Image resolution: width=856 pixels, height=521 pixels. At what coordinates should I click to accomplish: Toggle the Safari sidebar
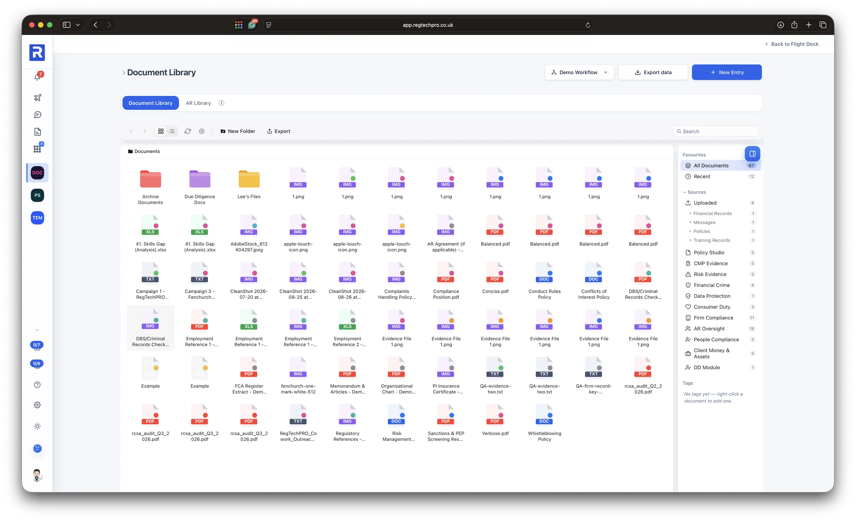click(x=67, y=25)
